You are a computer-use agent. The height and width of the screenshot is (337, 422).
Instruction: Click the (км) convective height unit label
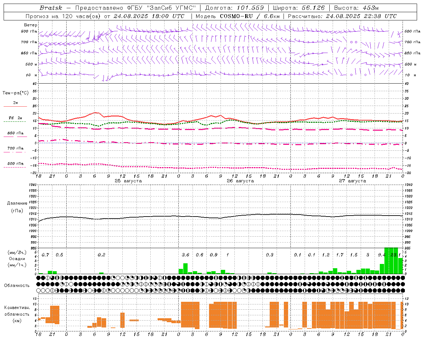tap(17, 321)
